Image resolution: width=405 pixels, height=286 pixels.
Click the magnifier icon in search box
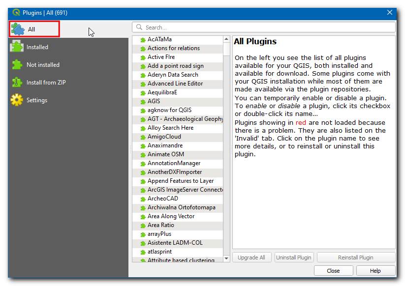click(139, 28)
